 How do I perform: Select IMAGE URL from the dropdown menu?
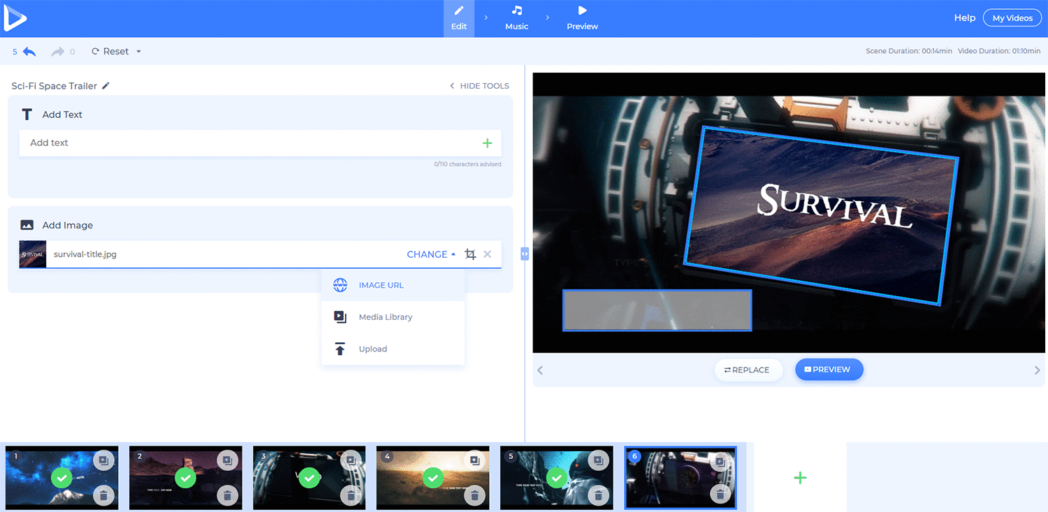pos(381,285)
